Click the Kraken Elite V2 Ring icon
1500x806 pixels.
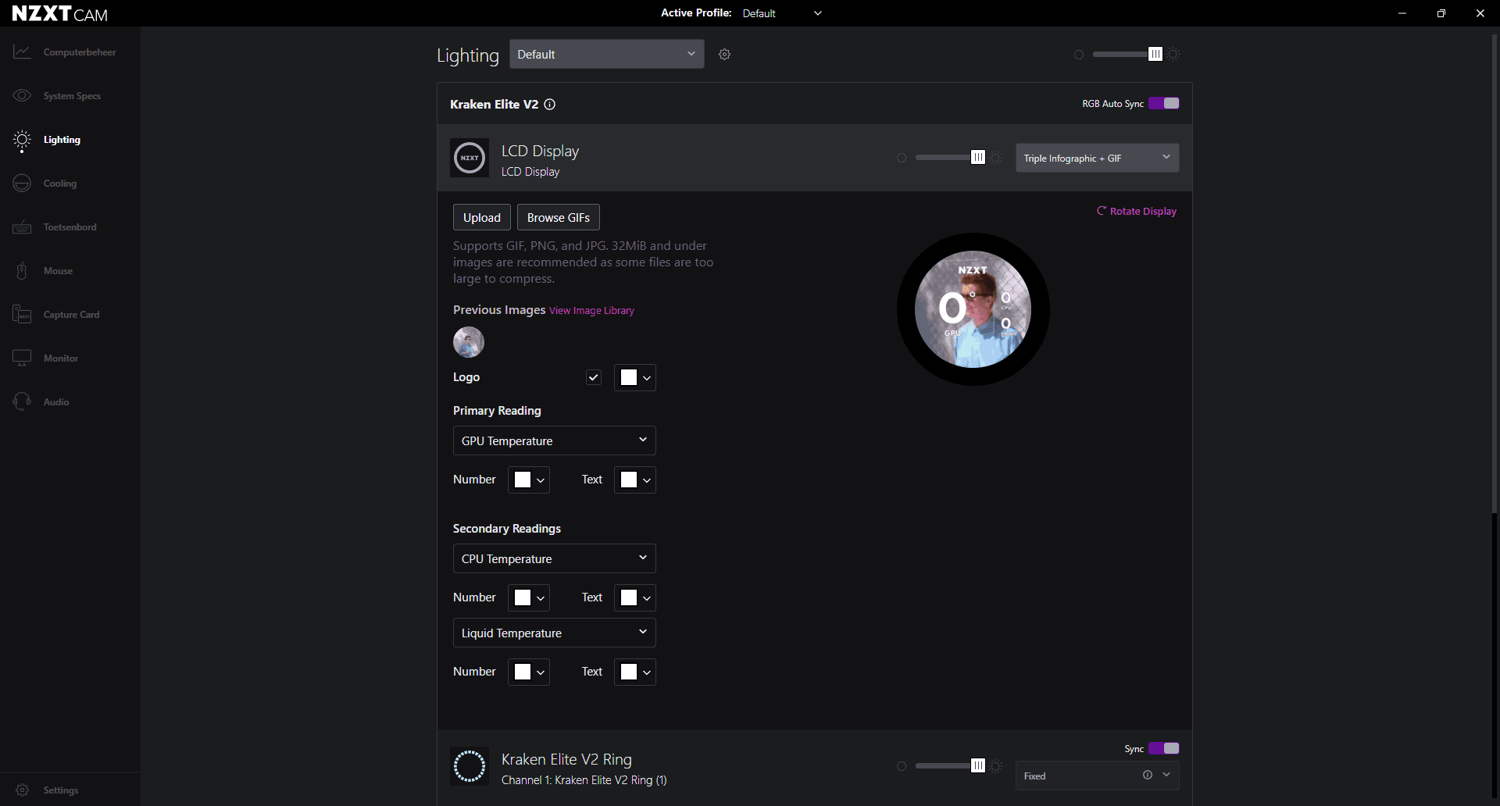tap(470, 766)
